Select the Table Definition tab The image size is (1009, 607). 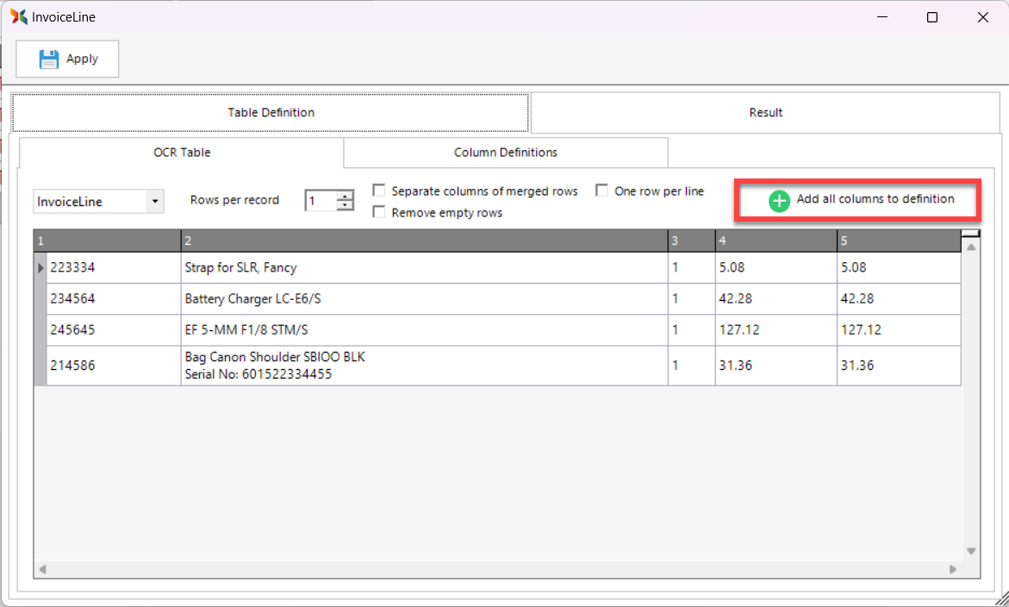point(271,112)
